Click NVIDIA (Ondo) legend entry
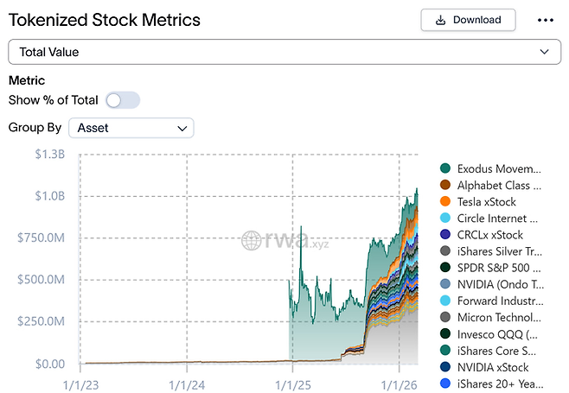 [498, 284]
